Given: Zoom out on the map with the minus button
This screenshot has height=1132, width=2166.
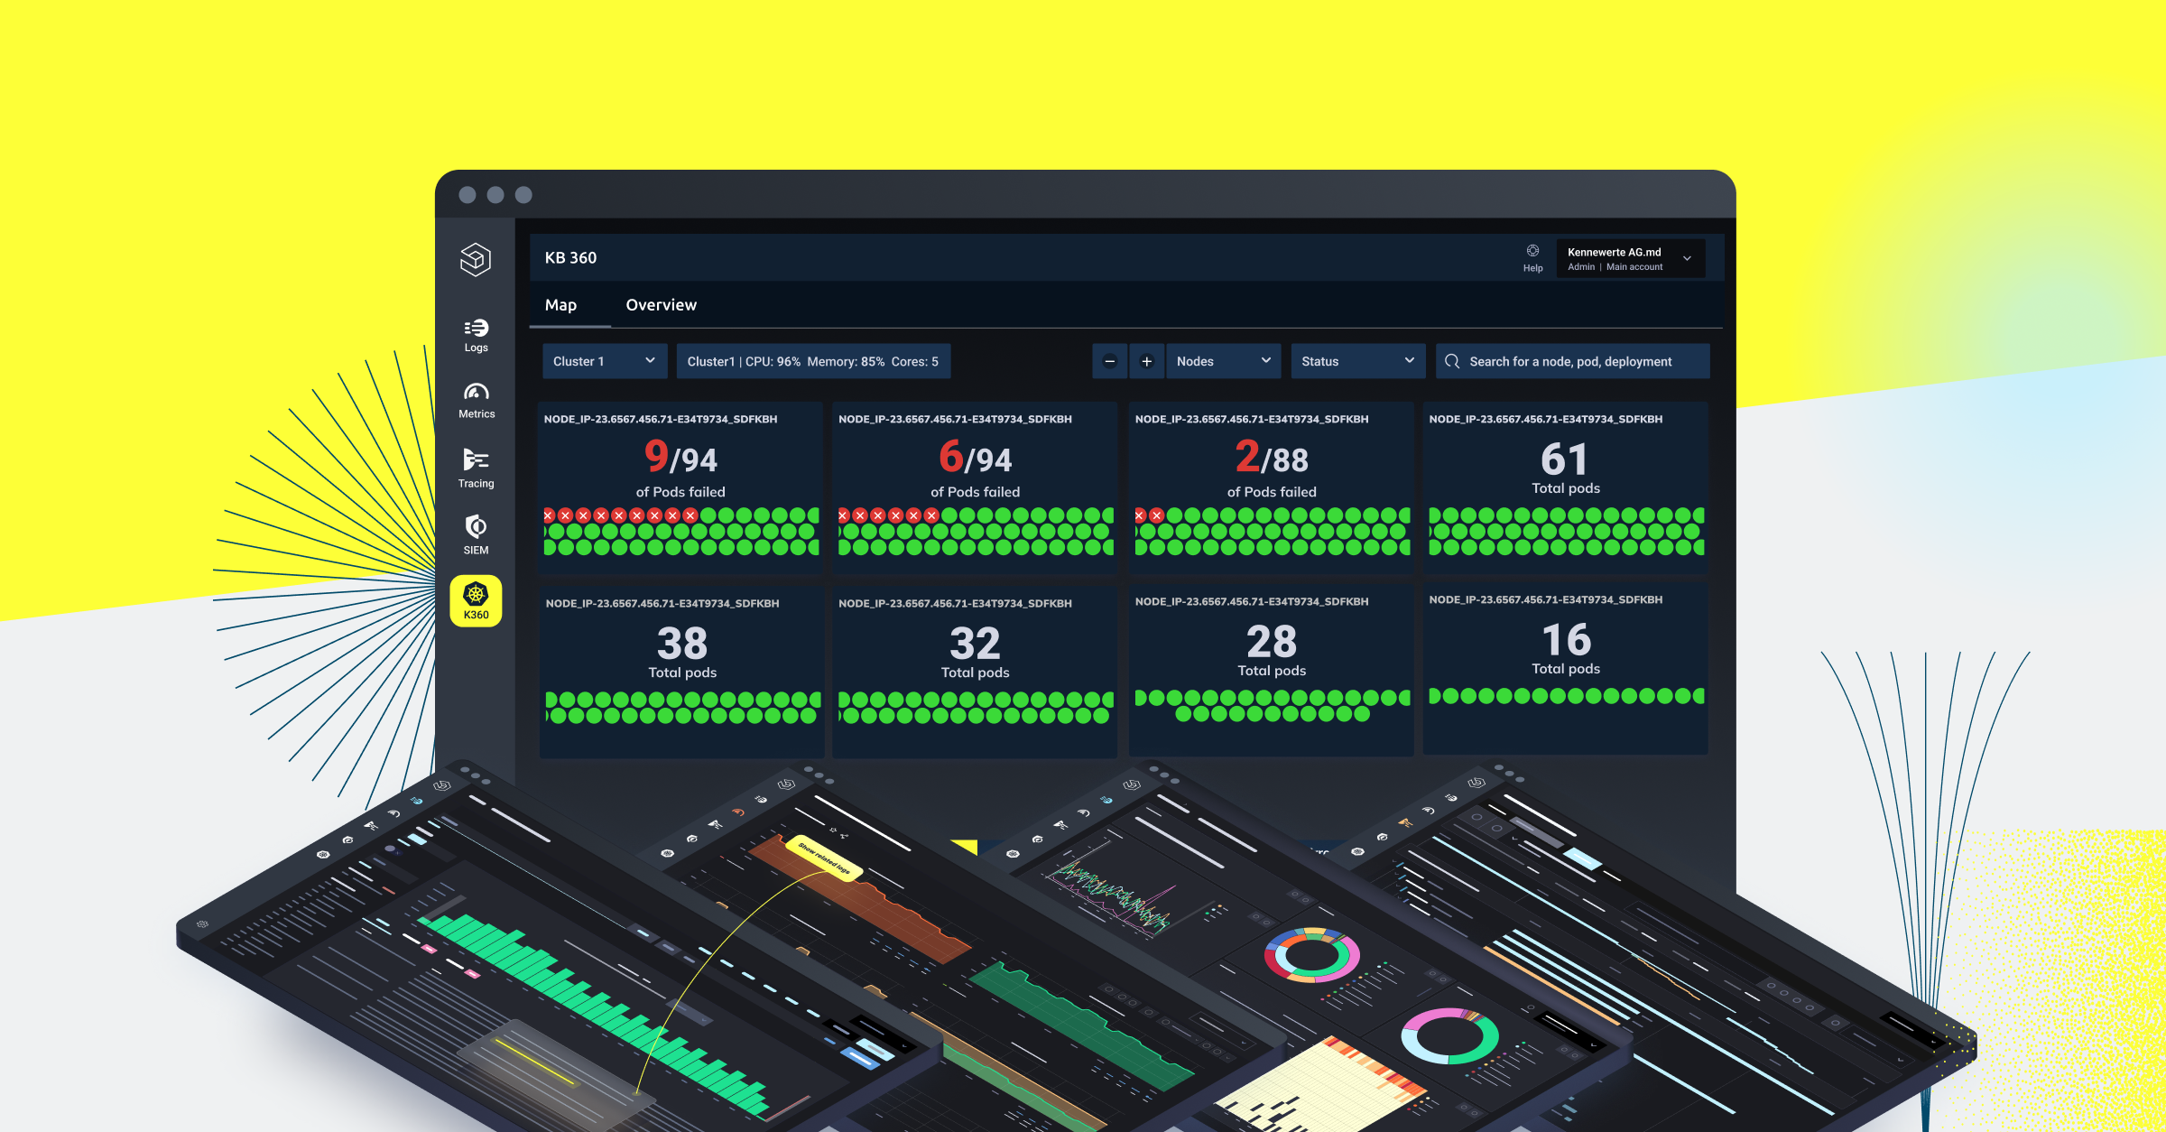Looking at the screenshot, I should 1108,361.
